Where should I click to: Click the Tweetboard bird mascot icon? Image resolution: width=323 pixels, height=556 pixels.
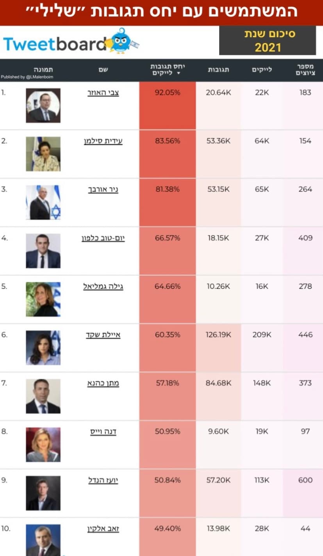point(122,41)
